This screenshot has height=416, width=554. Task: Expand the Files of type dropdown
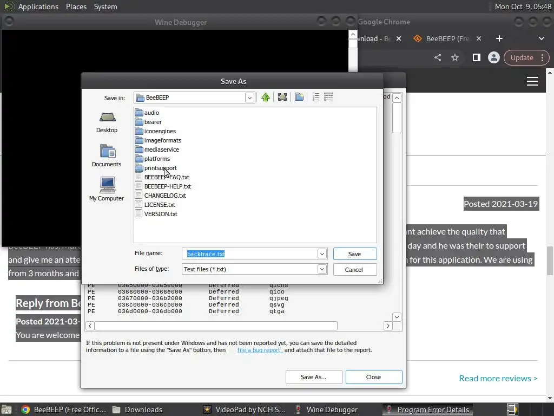pos(322,269)
